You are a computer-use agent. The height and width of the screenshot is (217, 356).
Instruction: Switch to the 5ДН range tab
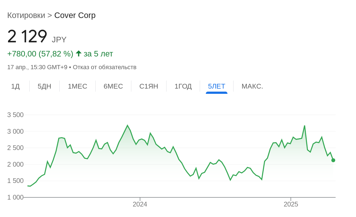coord(44,86)
